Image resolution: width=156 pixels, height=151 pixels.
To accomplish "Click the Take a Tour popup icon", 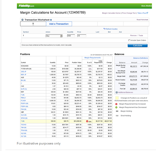I will coord(147,13).
